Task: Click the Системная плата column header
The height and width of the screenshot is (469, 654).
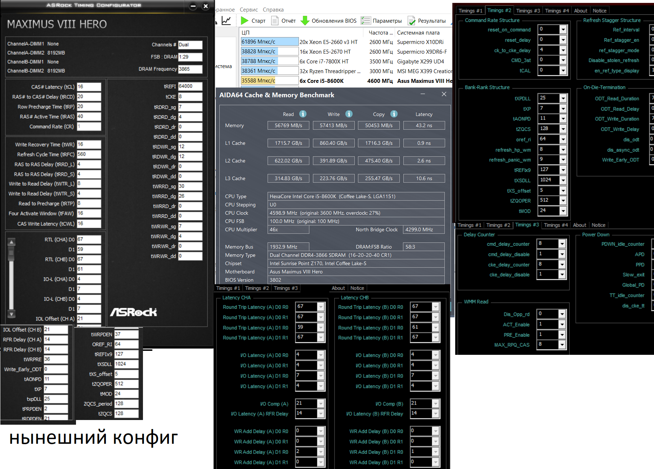Action: [x=424, y=33]
